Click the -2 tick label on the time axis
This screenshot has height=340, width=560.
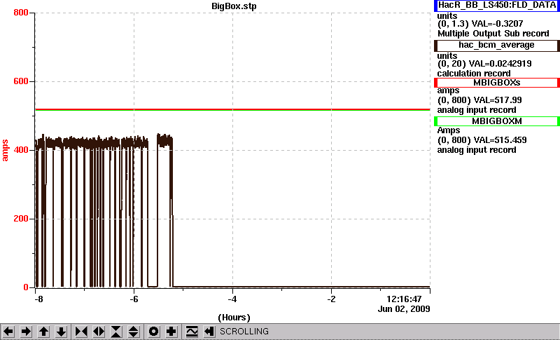331,299
